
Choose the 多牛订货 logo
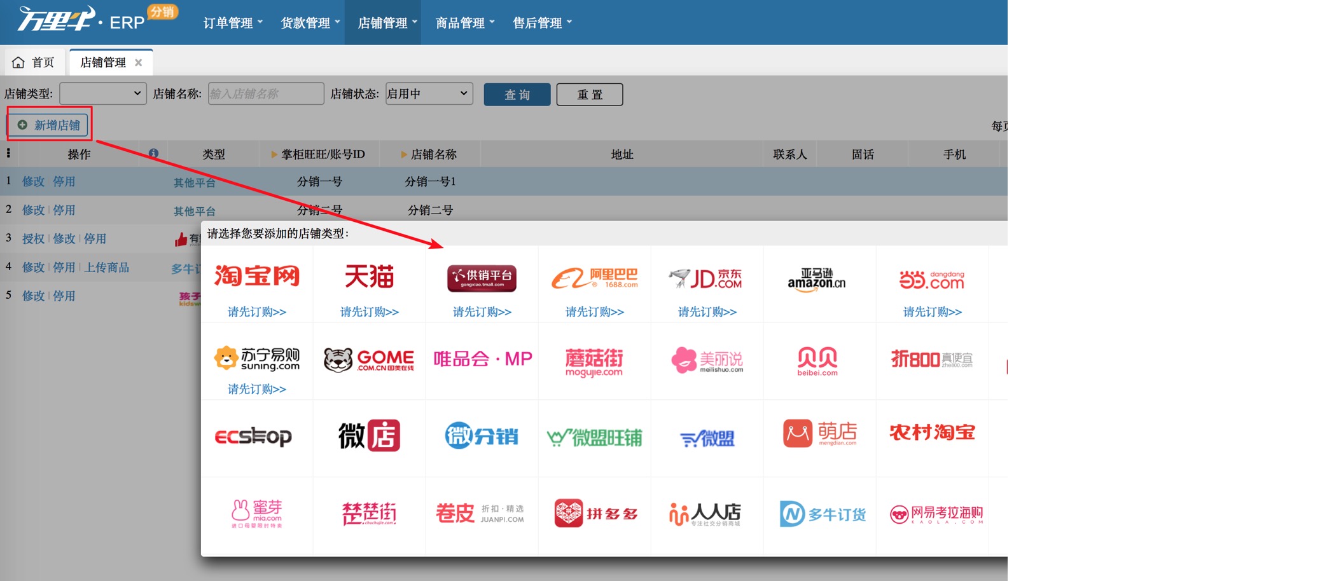[823, 514]
